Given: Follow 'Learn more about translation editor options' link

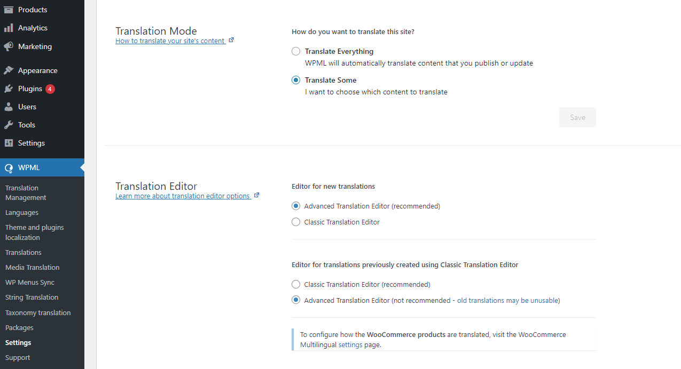Looking at the screenshot, I should [183, 196].
